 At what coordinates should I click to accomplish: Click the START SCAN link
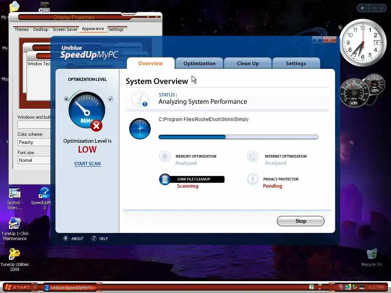87,164
